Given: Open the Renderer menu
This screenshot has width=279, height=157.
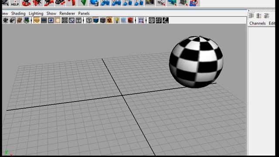Looking at the screenshot, I should pyautogui.click(x=67, y=14).
